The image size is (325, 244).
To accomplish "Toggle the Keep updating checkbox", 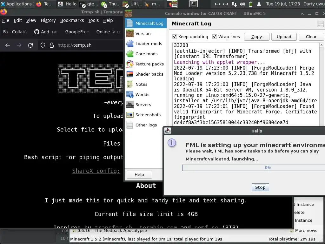I will tap(175, 37).
